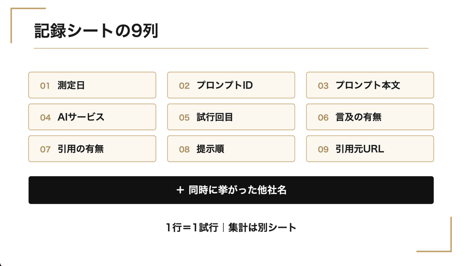Click the number 09 label

(323, 149)
